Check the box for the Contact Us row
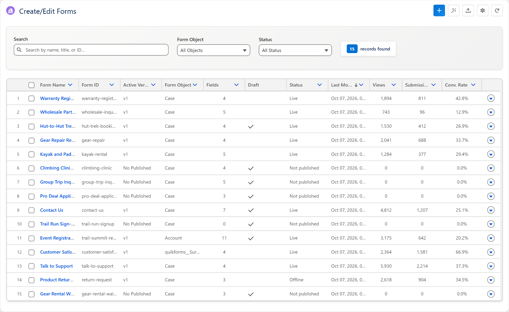The height and width of the screenshot is (312, 509). coord(32,210)
